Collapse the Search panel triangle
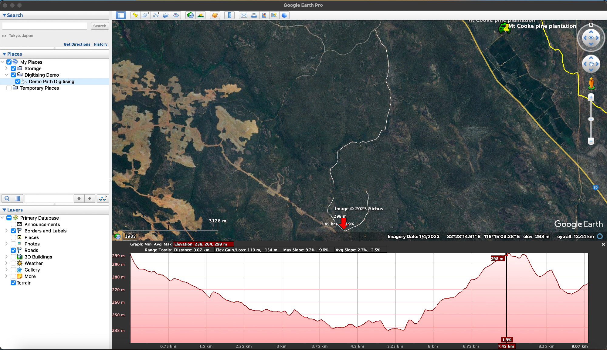 (x=4, y=15)
